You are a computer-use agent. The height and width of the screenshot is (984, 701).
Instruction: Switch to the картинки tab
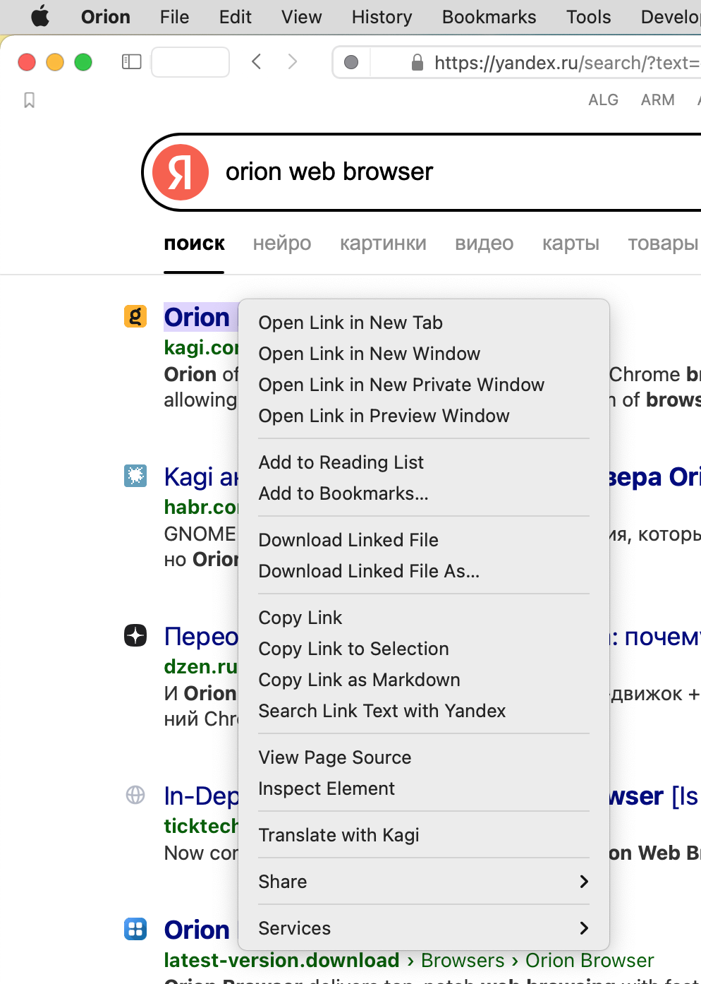coord(383,244)
